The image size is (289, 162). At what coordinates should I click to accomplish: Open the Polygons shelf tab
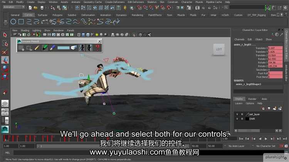point(57,15)
